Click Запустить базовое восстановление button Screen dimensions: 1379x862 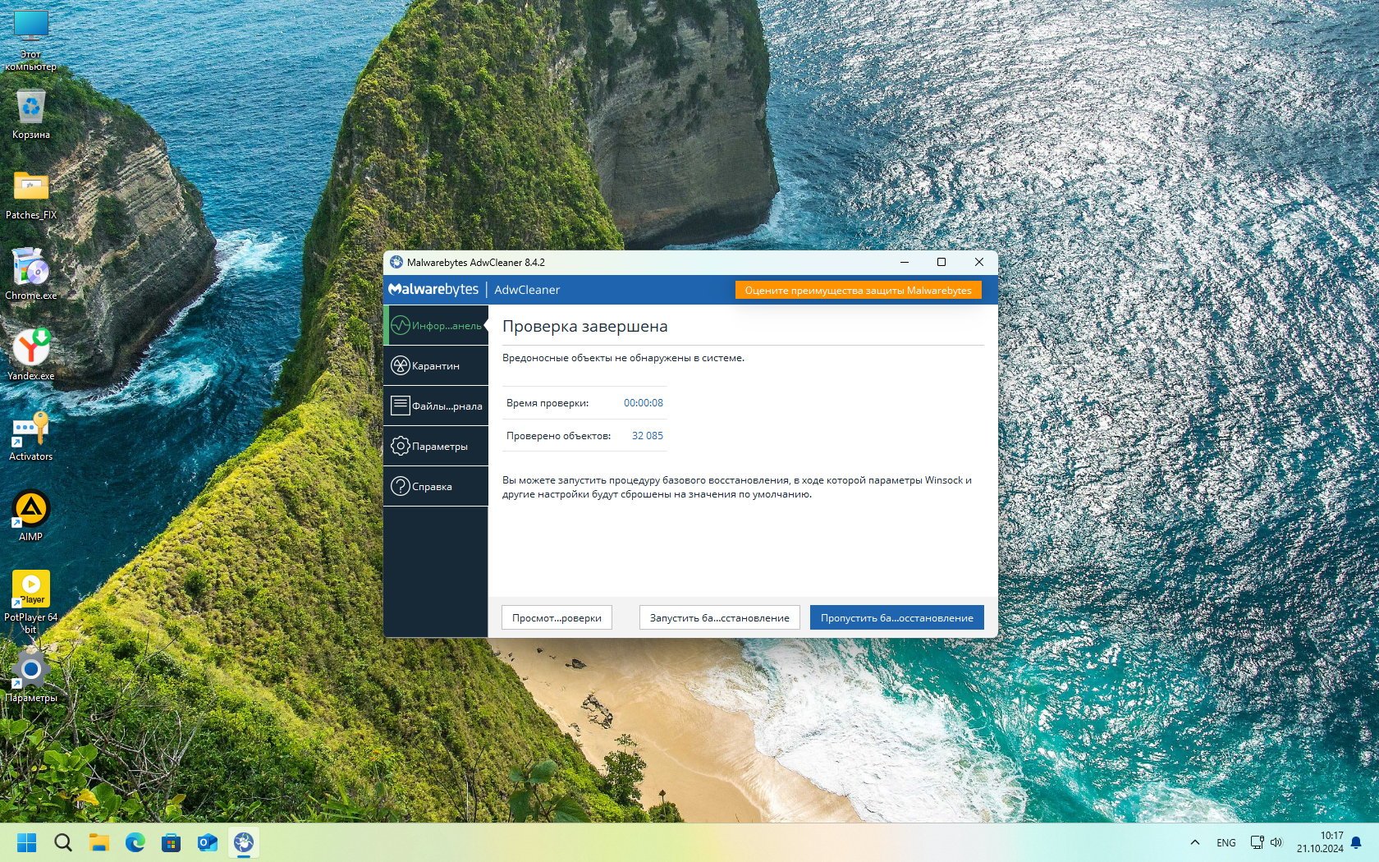[x=719, y=617]
